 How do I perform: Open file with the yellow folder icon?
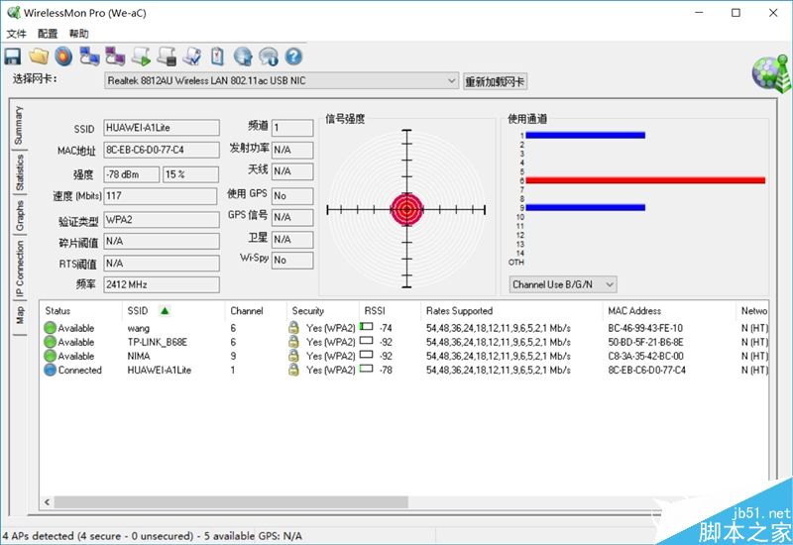click(x=39, y=56)
